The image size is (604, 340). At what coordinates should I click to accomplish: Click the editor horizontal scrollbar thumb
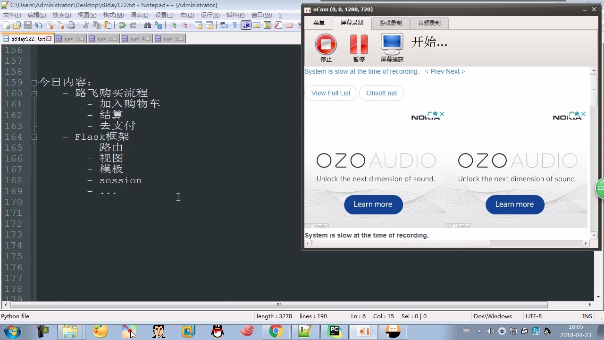pos(278,305)
